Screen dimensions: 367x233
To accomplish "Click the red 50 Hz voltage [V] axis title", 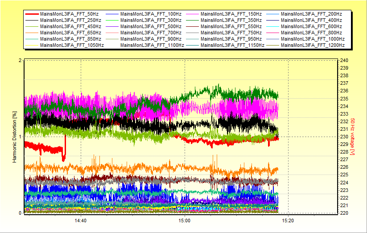I will pyautogui.click(x=352, y=137).
